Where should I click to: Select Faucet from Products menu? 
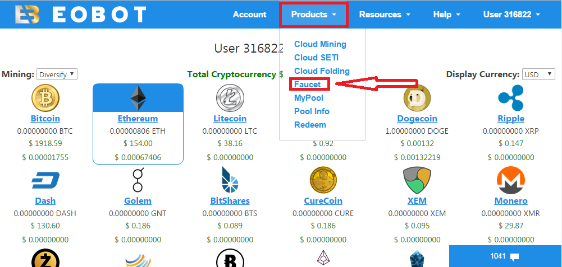tap(307, 85)
